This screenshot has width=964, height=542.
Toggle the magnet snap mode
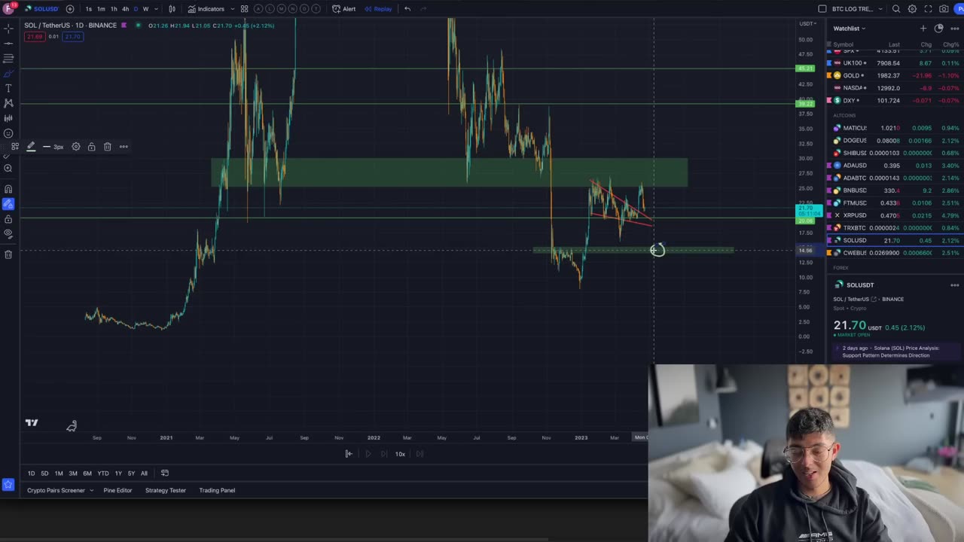point(8,189)
